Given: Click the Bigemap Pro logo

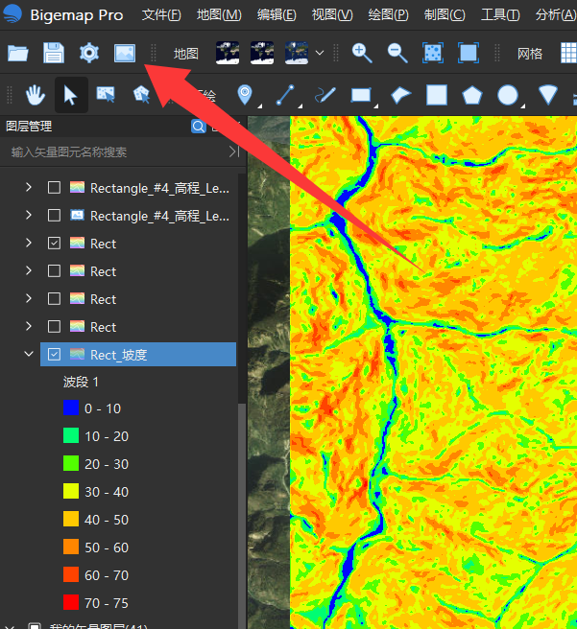Looking at the screenshot, I should click(x=12, y=14).
